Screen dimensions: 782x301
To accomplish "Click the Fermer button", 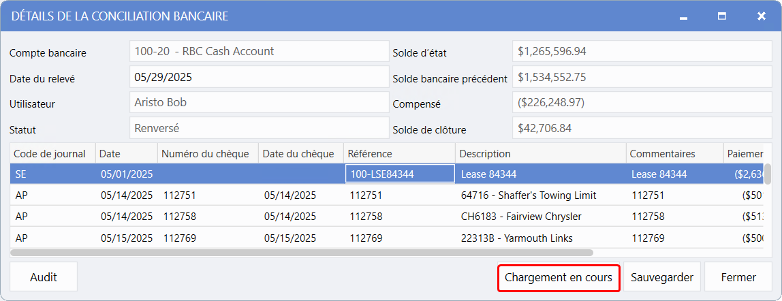I will pyautogui.click(x=738, y=277).
